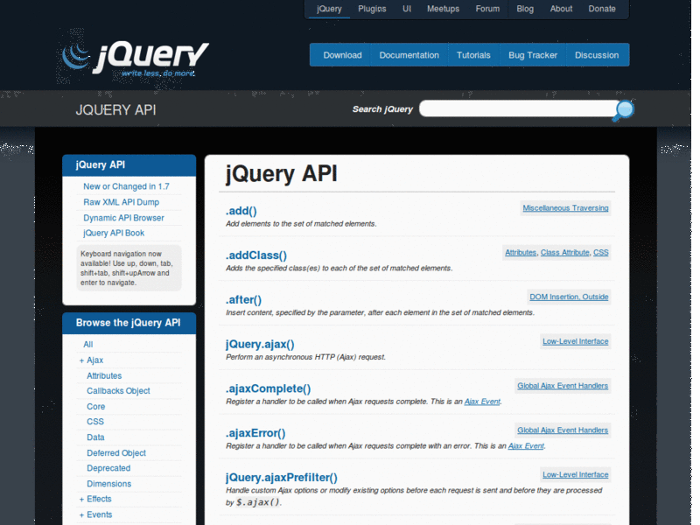Open New or Changed in 1.7
This screenshot has height=525, width=700.
126,186
